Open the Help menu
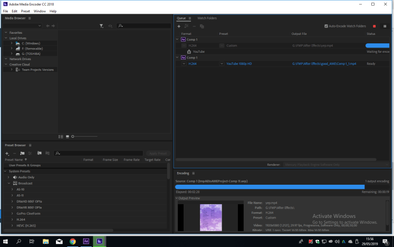 coord(53,11)
